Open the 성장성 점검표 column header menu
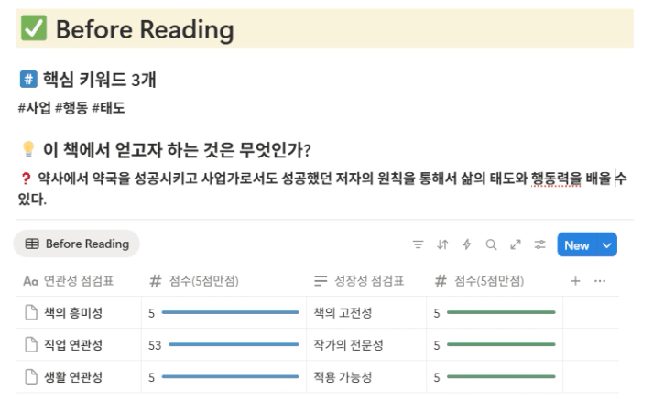Image resolution: width=653 pixels, height=401 pixels. 359,281
